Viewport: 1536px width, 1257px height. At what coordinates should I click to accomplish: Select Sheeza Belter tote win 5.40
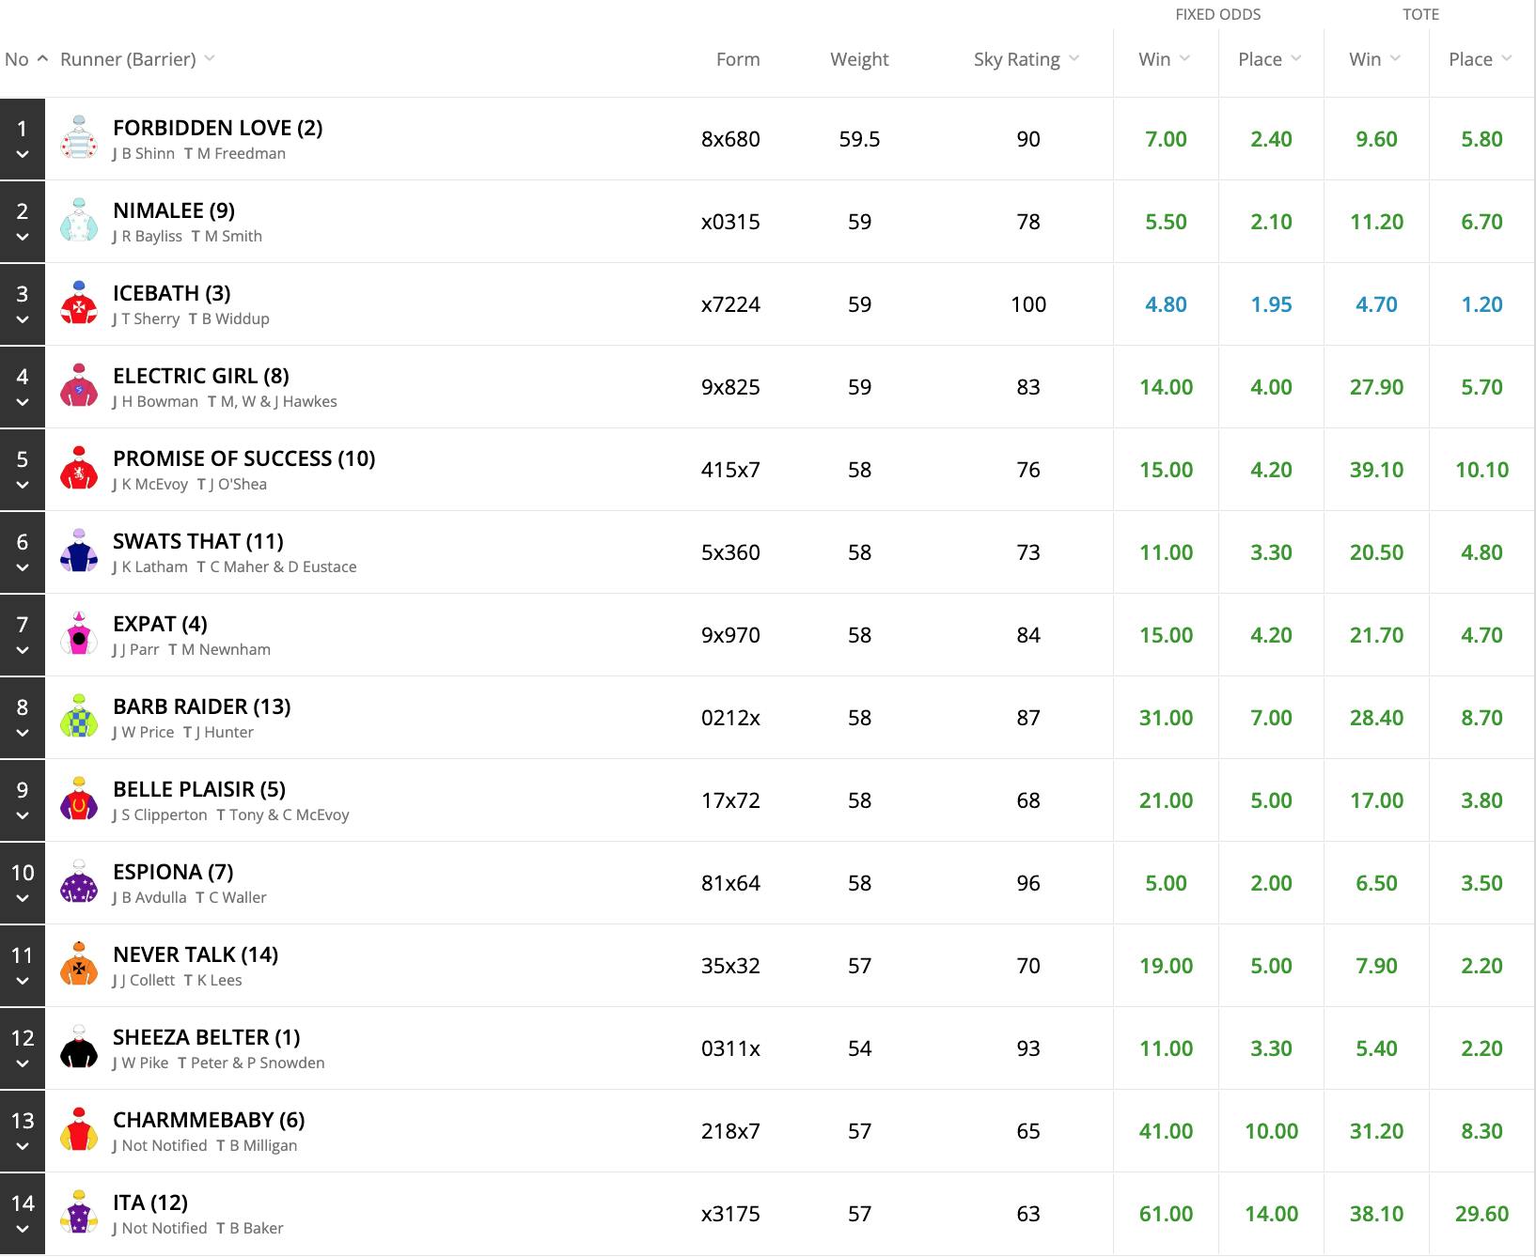click(x=1376, y=1048)
